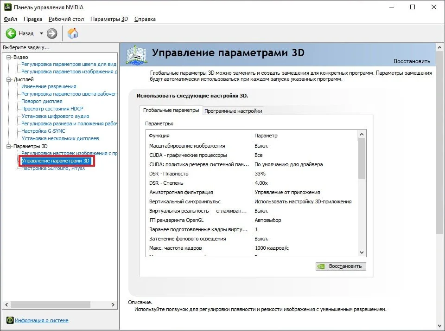The image size is (445, 331).
Task: Click the Forward arrow icon in toolbar
Action: tap(52, 33)
